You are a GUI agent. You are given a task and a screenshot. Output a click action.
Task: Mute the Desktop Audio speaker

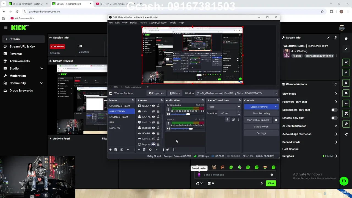pyautogui.click(x=168, y=114)
